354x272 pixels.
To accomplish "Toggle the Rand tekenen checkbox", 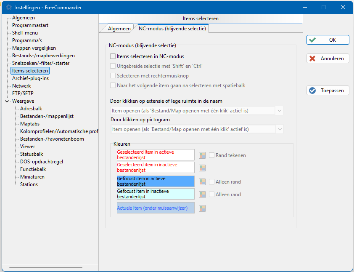I will point(211,155).
